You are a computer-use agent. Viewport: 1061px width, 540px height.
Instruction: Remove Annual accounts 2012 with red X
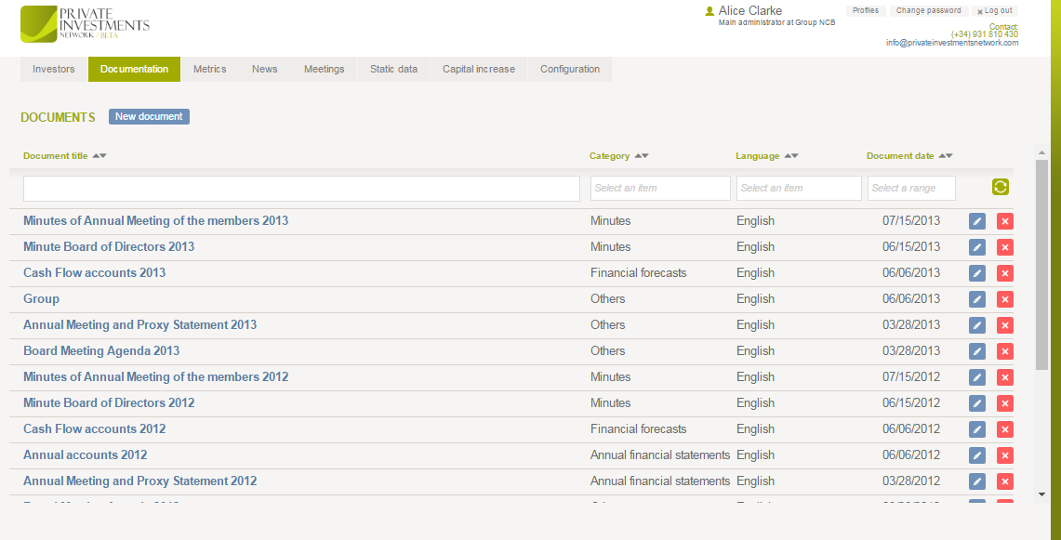(x=1004, y=455)
